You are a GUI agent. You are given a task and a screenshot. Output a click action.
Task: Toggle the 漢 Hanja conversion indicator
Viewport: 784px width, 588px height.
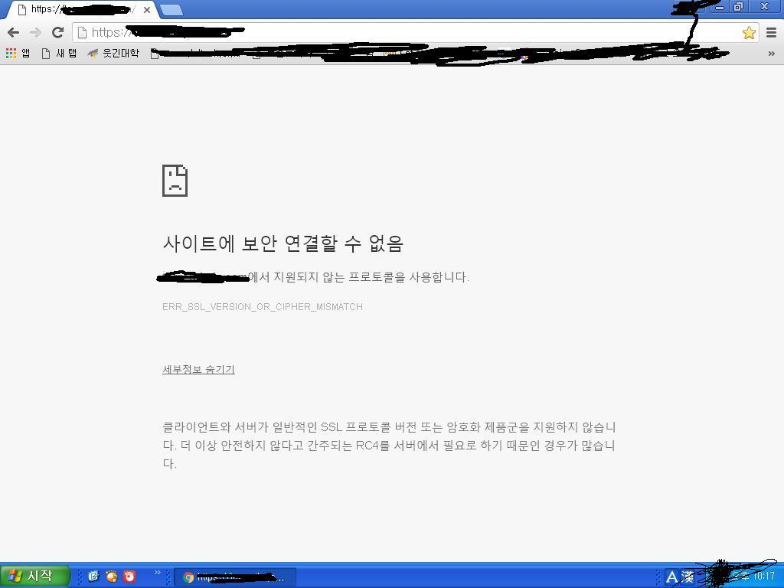point(688,577)
